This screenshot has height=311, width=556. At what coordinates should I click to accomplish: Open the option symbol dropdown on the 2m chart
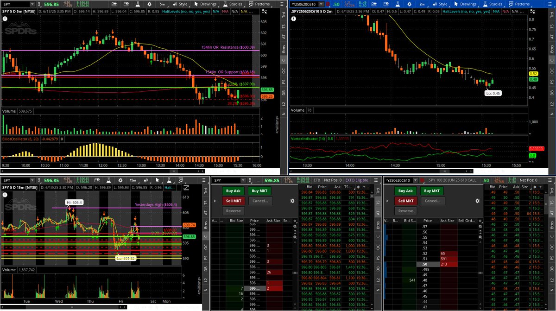tap(321, 4)
